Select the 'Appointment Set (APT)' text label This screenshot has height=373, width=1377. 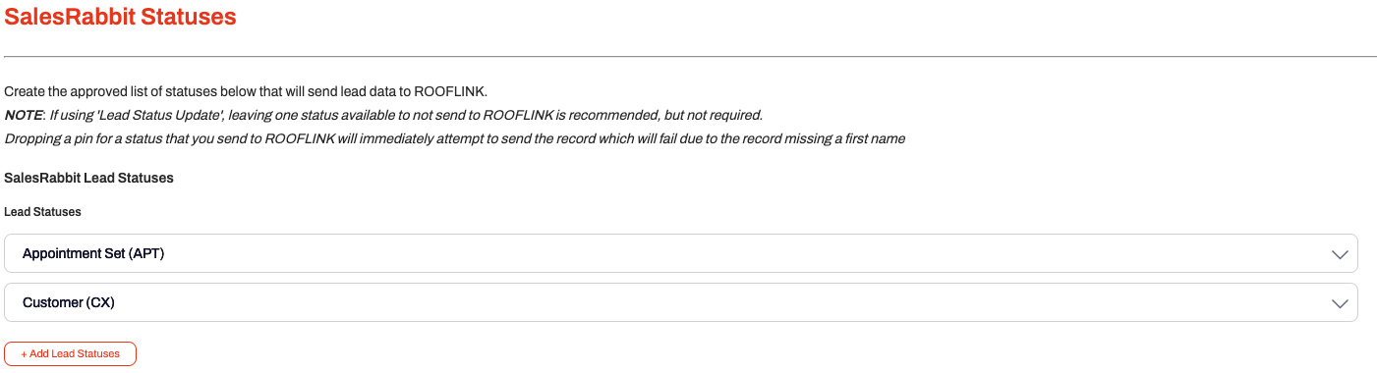pyautogui.click(x=93, y=253)
